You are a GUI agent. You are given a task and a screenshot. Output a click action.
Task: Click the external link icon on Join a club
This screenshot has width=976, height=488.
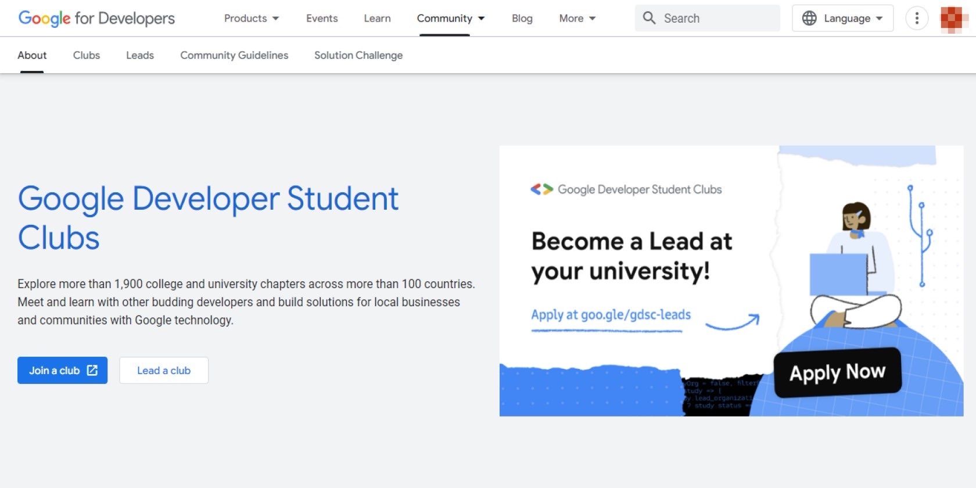coord(92,370)
